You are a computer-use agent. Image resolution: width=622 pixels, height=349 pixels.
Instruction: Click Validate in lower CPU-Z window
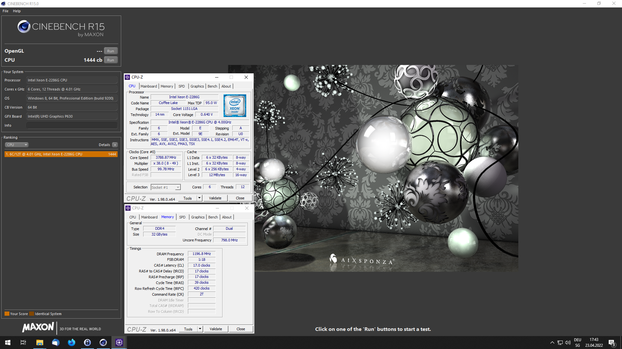point(216,329)
